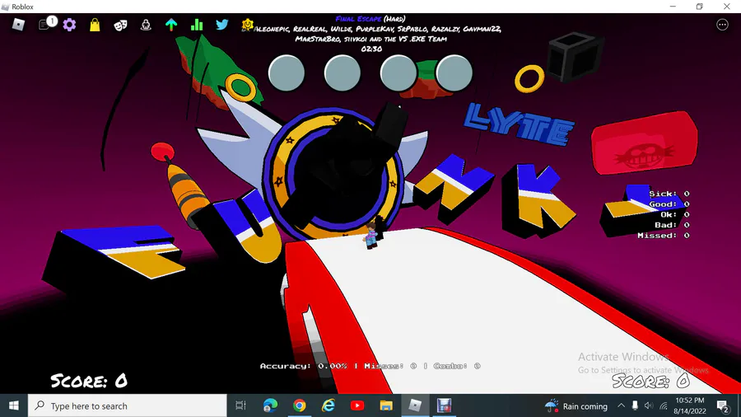This screenshot has height=417, width=741.
Task: Open Google Chrome from the taskbar
Action: click(299, 405)
